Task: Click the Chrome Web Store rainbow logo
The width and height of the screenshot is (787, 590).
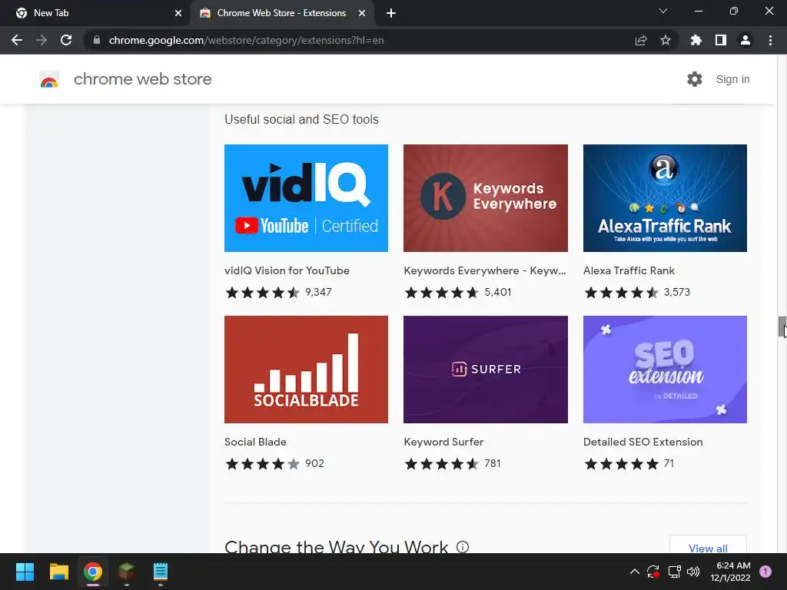Action: 49,79
